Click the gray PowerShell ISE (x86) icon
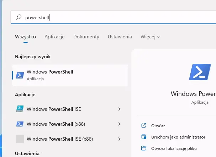Screen dimensions: 216x157 [x=20, y=139]
